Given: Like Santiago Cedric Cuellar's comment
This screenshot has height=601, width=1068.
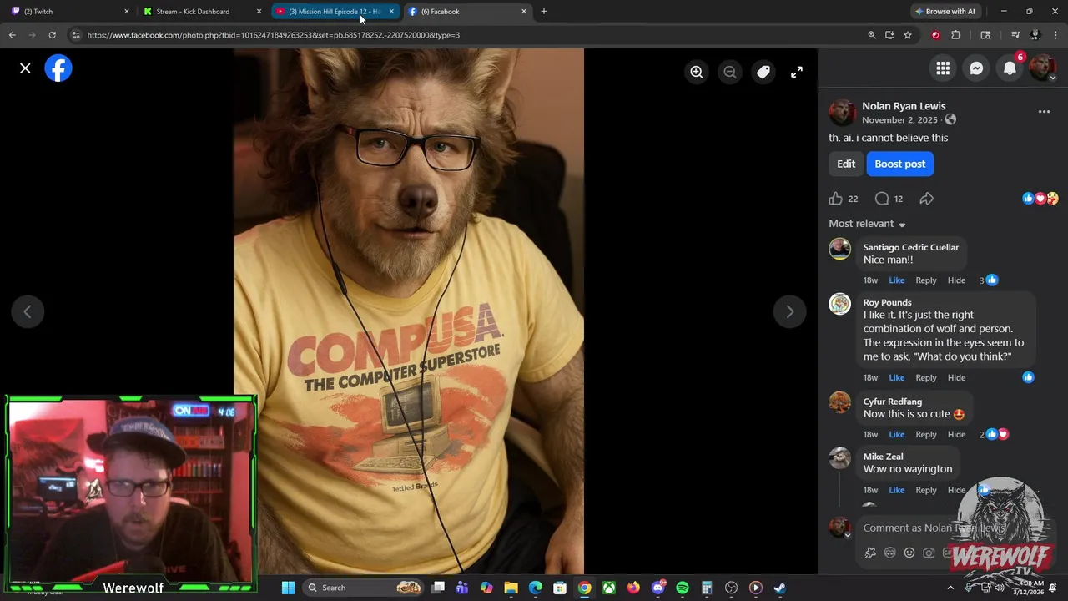Looking at the screenshot, I should (x=896, y=280).
